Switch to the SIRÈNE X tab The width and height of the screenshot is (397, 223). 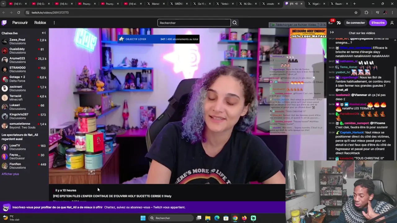[179, 4]
